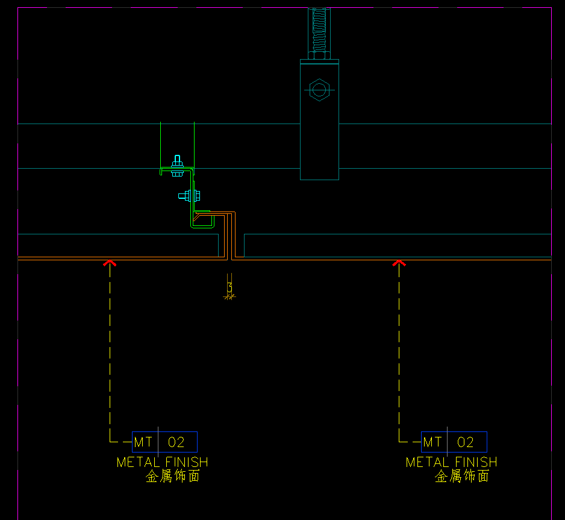Click the right red arrowhead marker
The width and height of the screenshot is (565, 520).
(399, 262)
